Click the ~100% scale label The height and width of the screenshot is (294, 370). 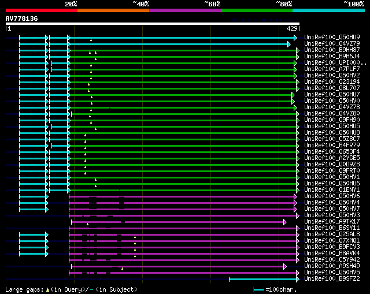click(354, 4)
